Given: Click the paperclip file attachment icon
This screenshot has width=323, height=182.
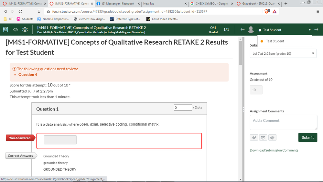Looking at the screenshot, I should 254,138.
